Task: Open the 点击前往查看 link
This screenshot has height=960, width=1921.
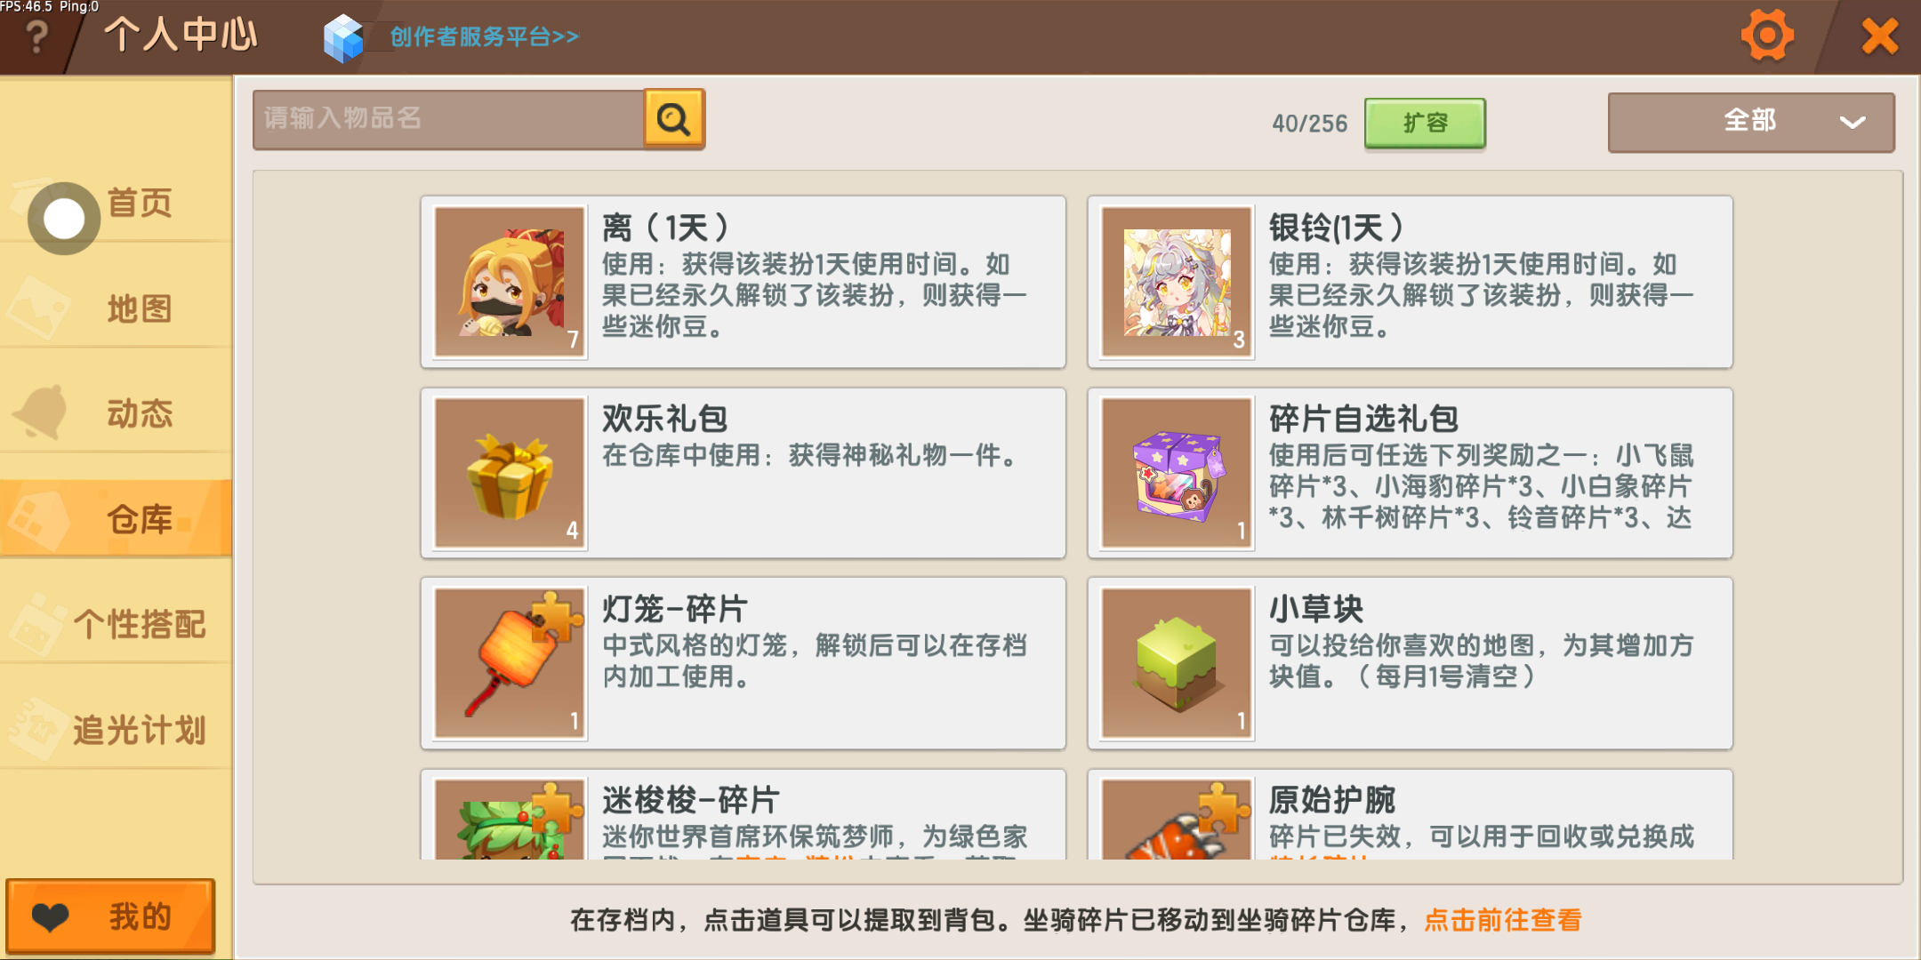Action: click(x=1503, y=920)
